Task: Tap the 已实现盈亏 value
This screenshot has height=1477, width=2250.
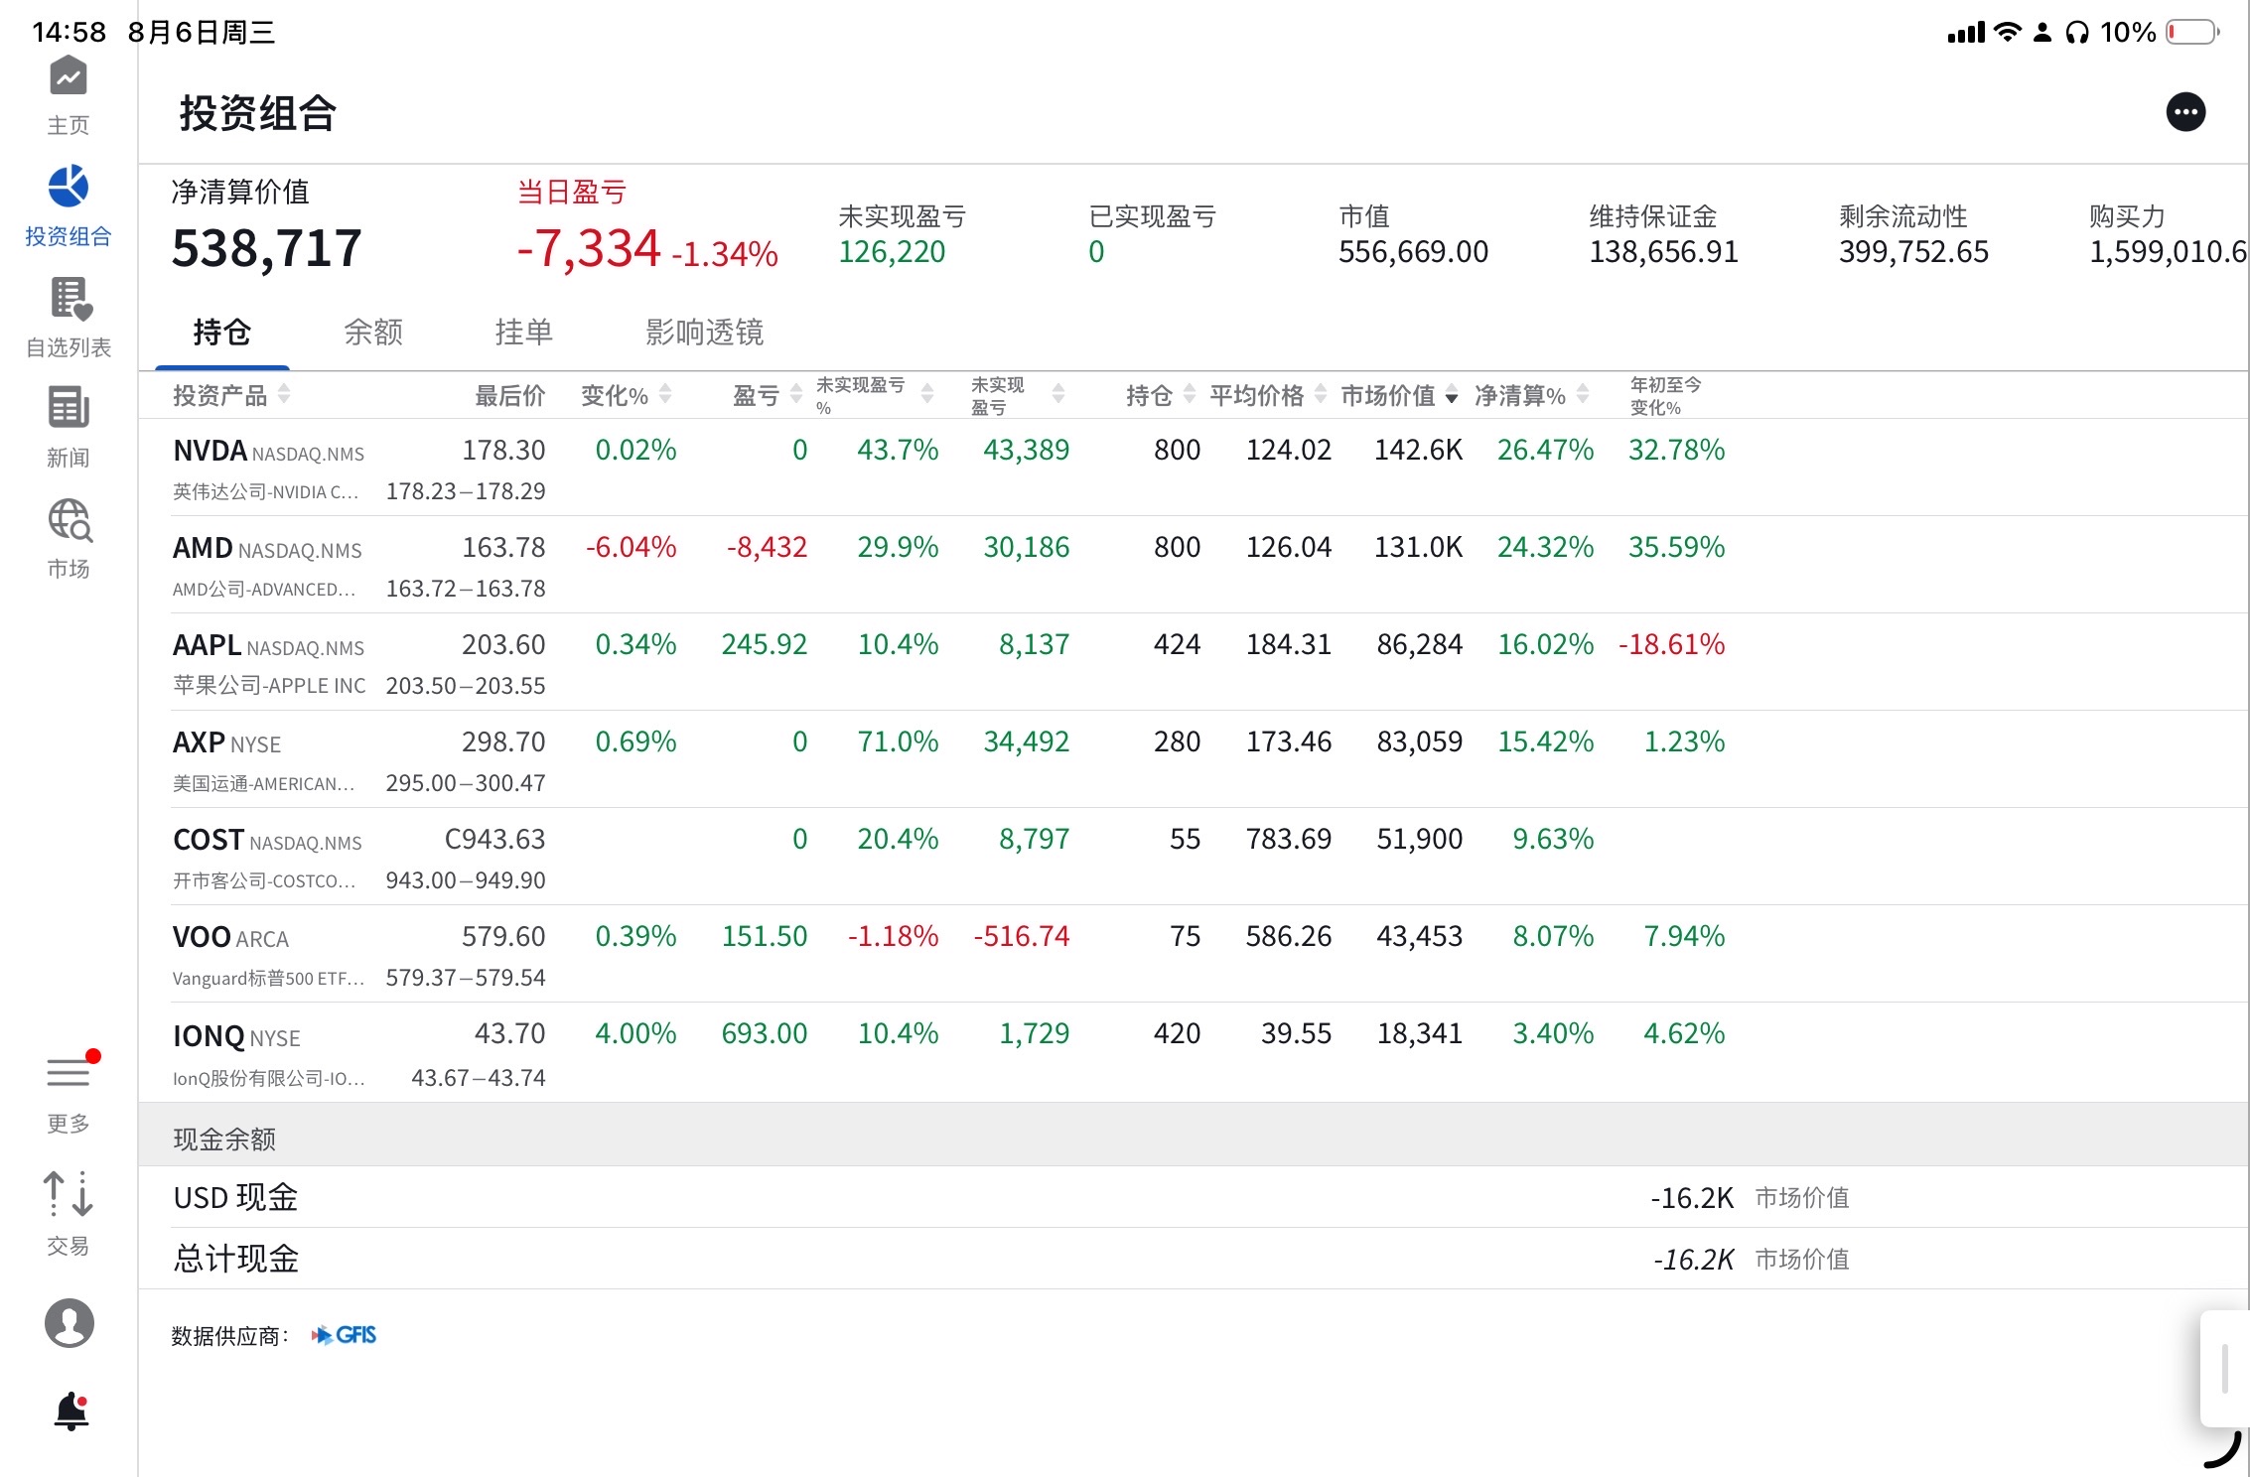Action: tap(1096, 252)
